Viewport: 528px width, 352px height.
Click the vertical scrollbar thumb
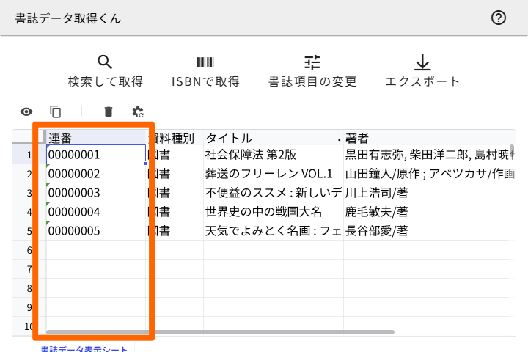(x=512, y=151)
